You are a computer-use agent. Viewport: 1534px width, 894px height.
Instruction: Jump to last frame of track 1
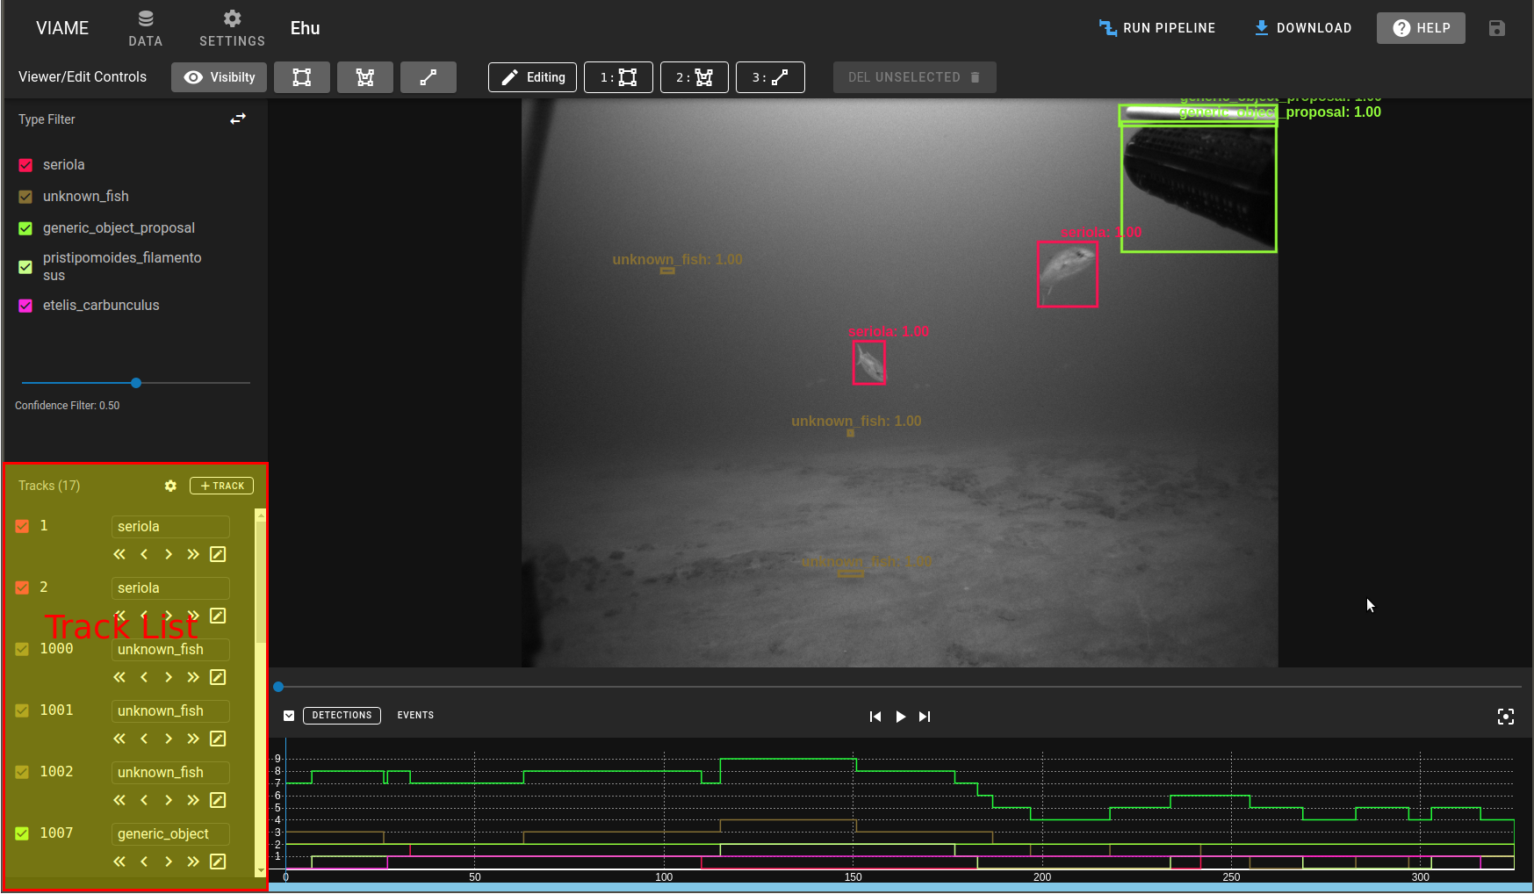coord(193,554)
